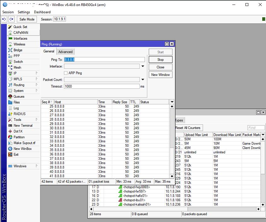Screen dimensions: 266x222
Task: Stop the running ping
Action: (x=160, y=60)
